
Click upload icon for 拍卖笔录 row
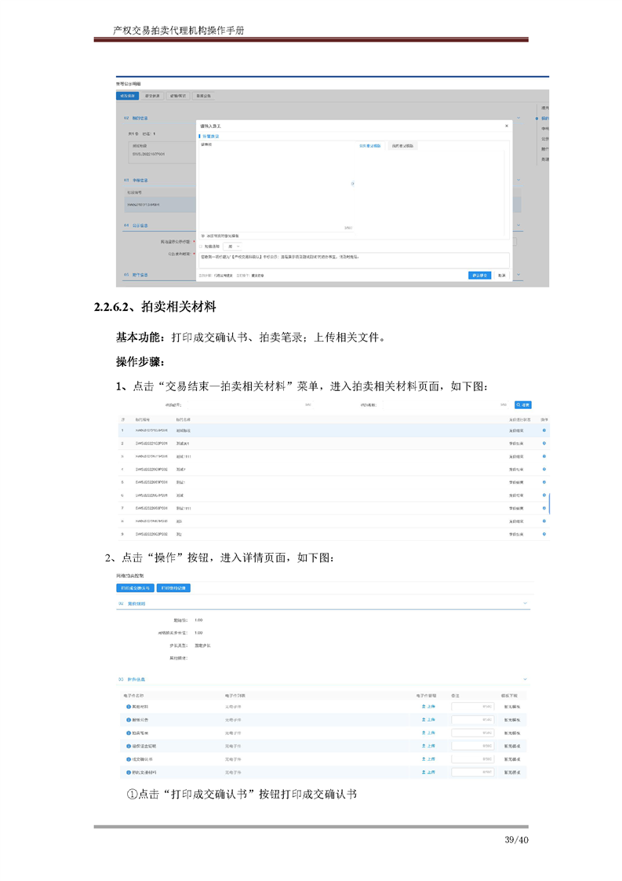pos(428,733)
